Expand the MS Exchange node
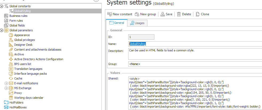Image resolution: width=262 pixels, height=110 pixels. pyautogui.click(x=6, y=88)
